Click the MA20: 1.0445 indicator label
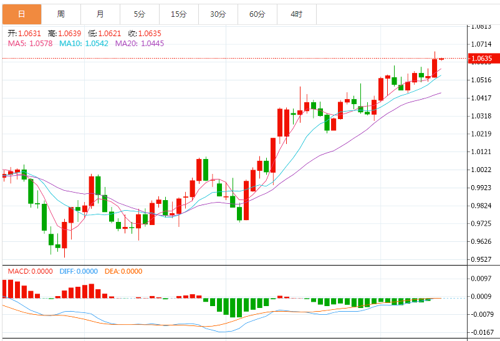500x341 pixels. tap(140, 44)
